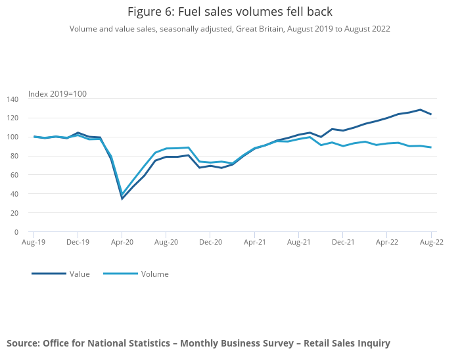Click the Aug-21 x-axis label
Viewport: 460px width, 361px height.
pos(298,242)
